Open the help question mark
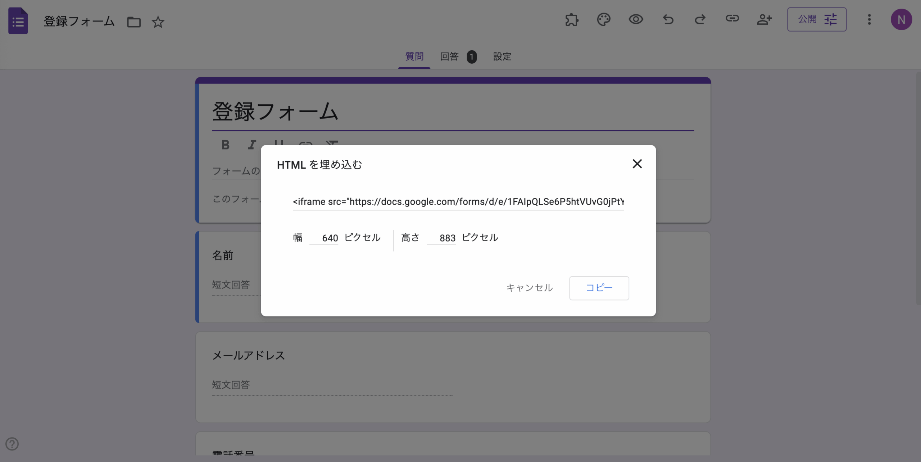Image resolution: width=921 pixels, height=462 pixels. [x=13, y=444]
